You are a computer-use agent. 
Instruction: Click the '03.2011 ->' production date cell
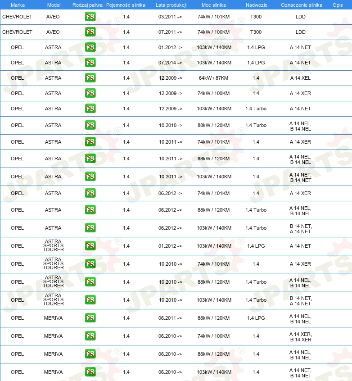pyautogui.click(x=170, y=17)
